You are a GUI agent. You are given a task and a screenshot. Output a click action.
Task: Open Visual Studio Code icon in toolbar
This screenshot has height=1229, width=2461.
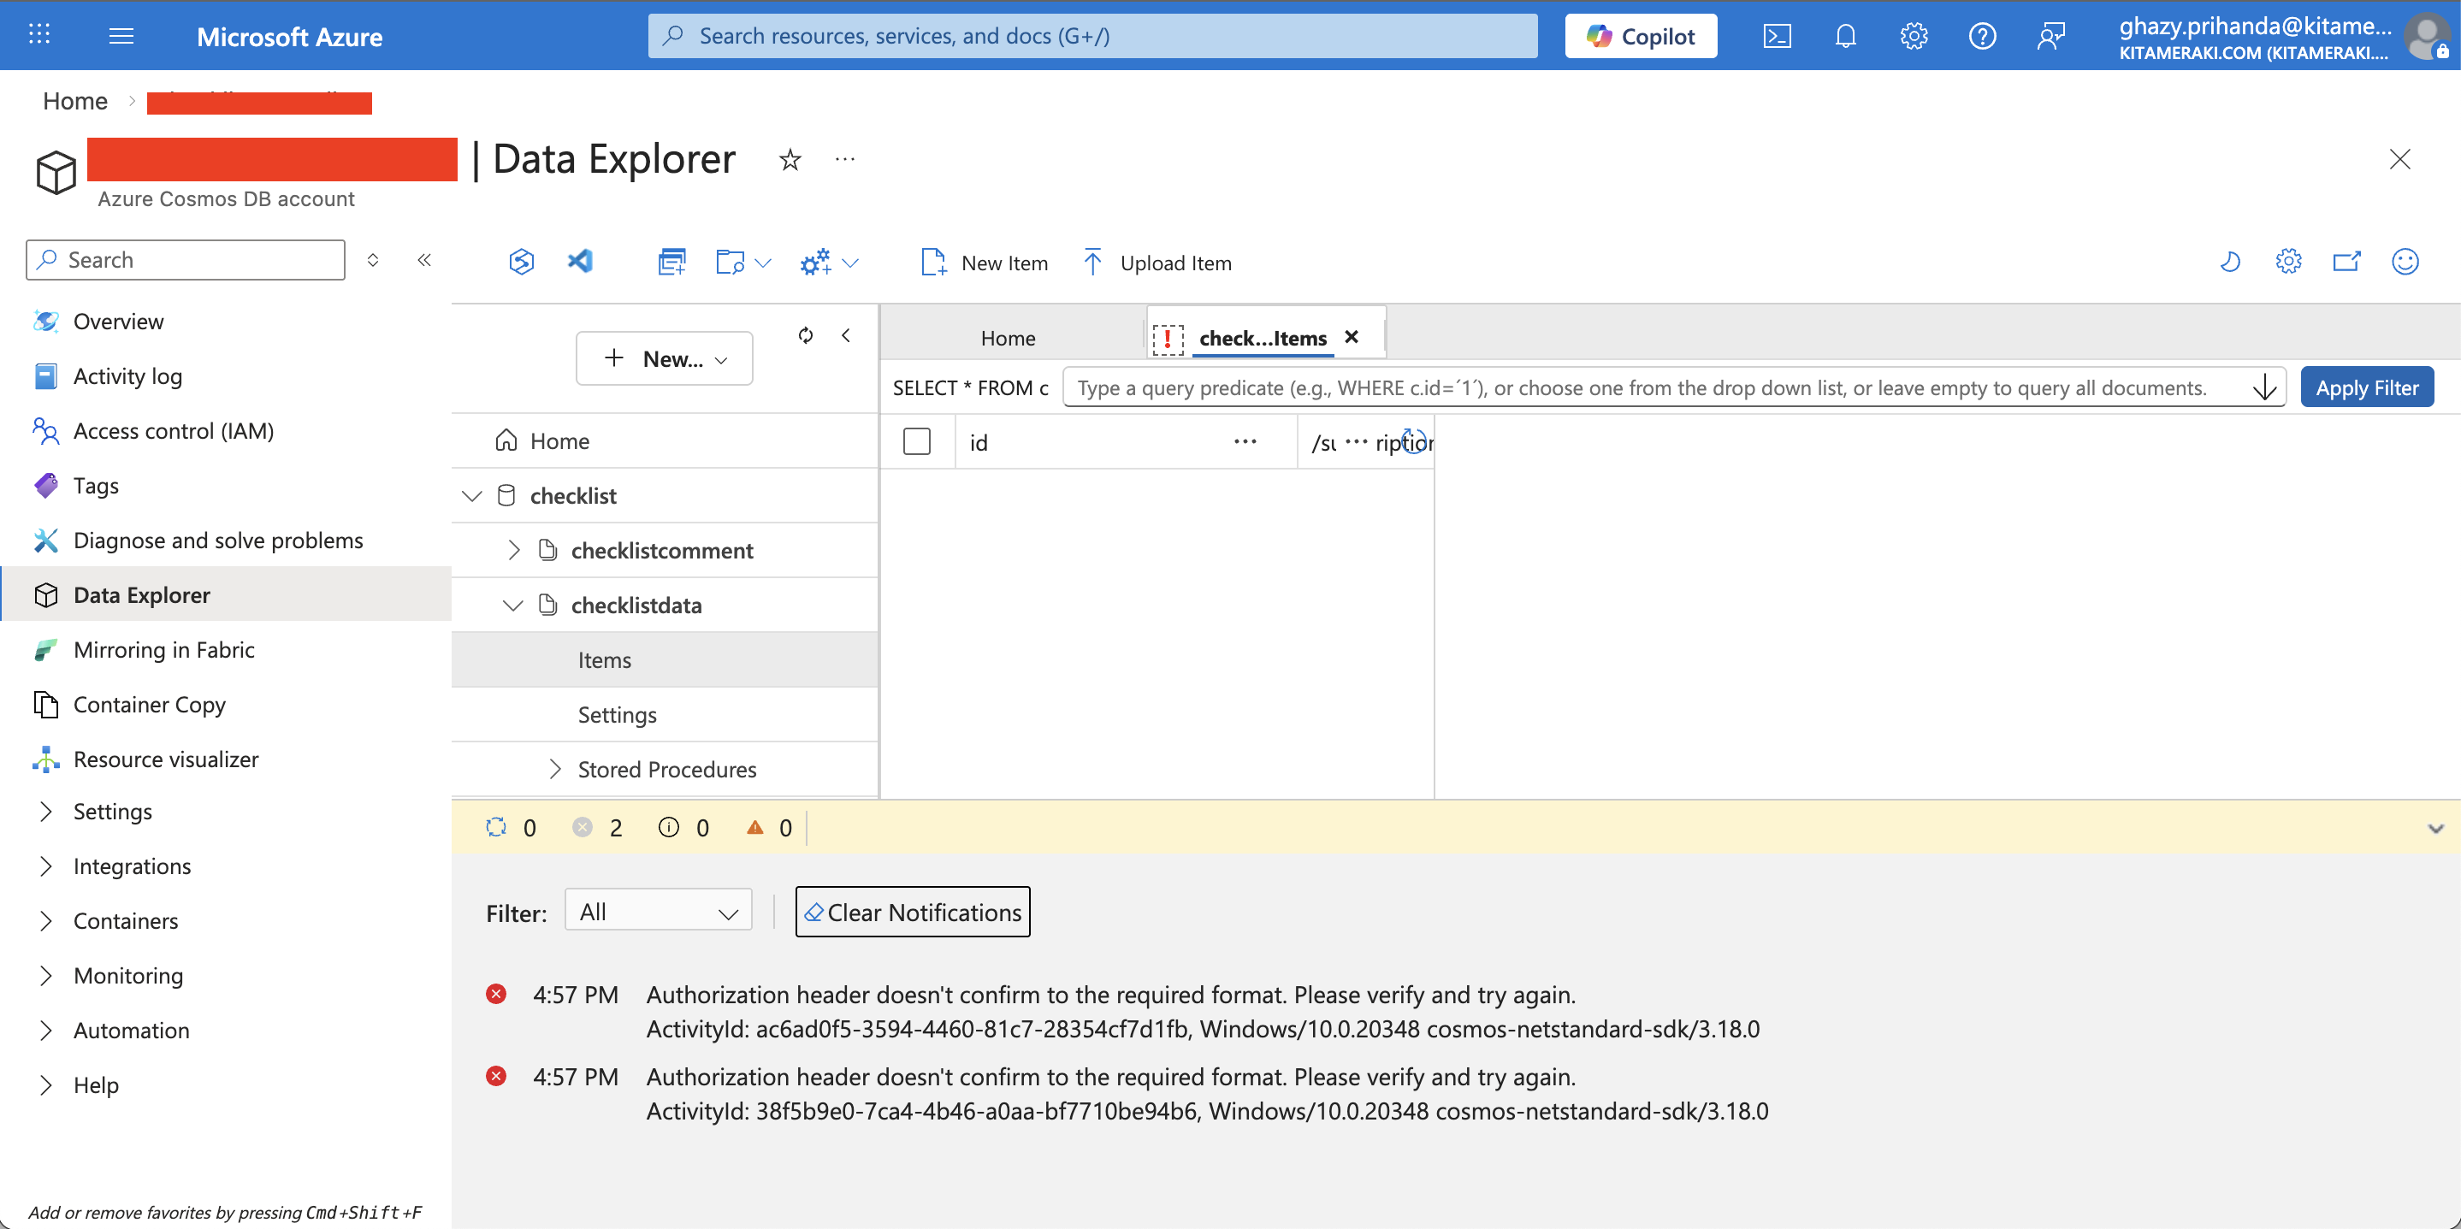[x=580, y=261]
